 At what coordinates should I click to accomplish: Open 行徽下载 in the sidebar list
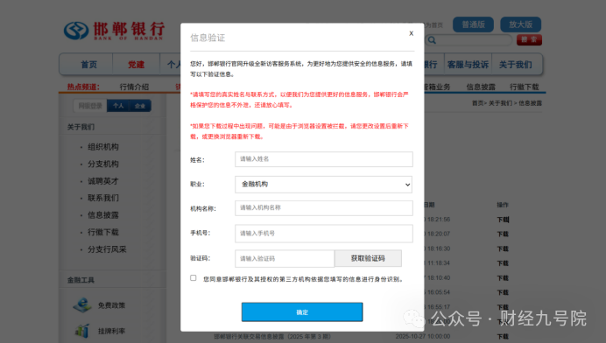click(x=103, y=232)
